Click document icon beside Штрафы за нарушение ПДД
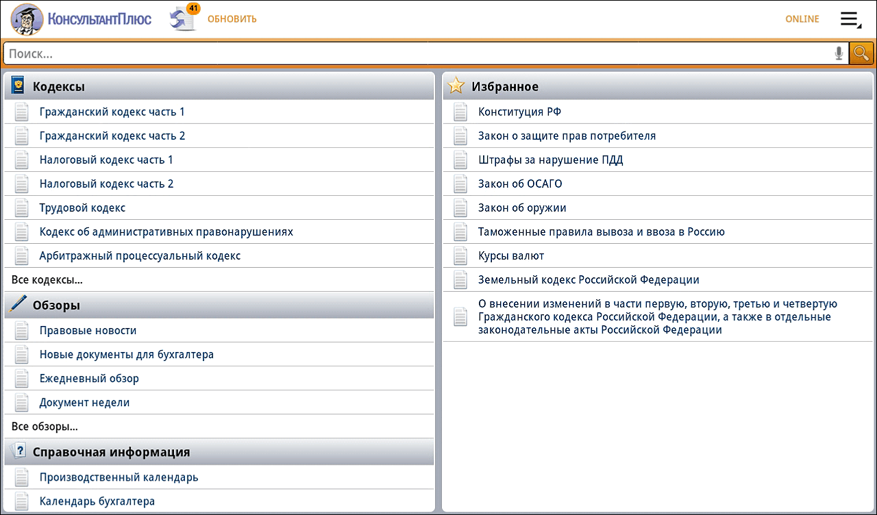This screenshot has width=877, height=515. (x=460, y=160)
